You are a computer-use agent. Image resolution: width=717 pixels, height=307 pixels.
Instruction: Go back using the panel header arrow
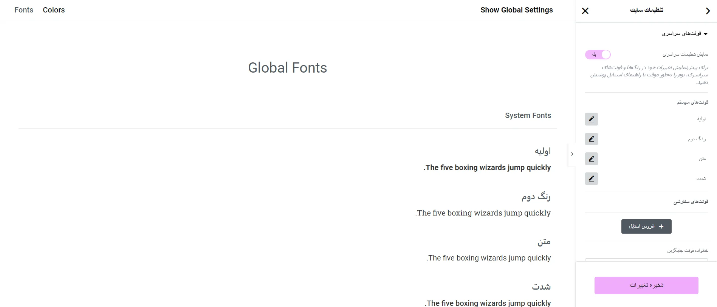[708, 11]
